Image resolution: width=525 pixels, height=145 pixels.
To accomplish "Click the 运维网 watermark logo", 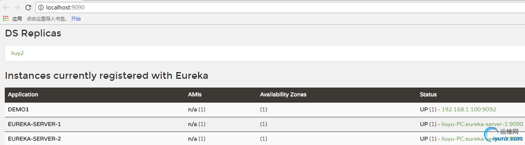I will (503, 135).
